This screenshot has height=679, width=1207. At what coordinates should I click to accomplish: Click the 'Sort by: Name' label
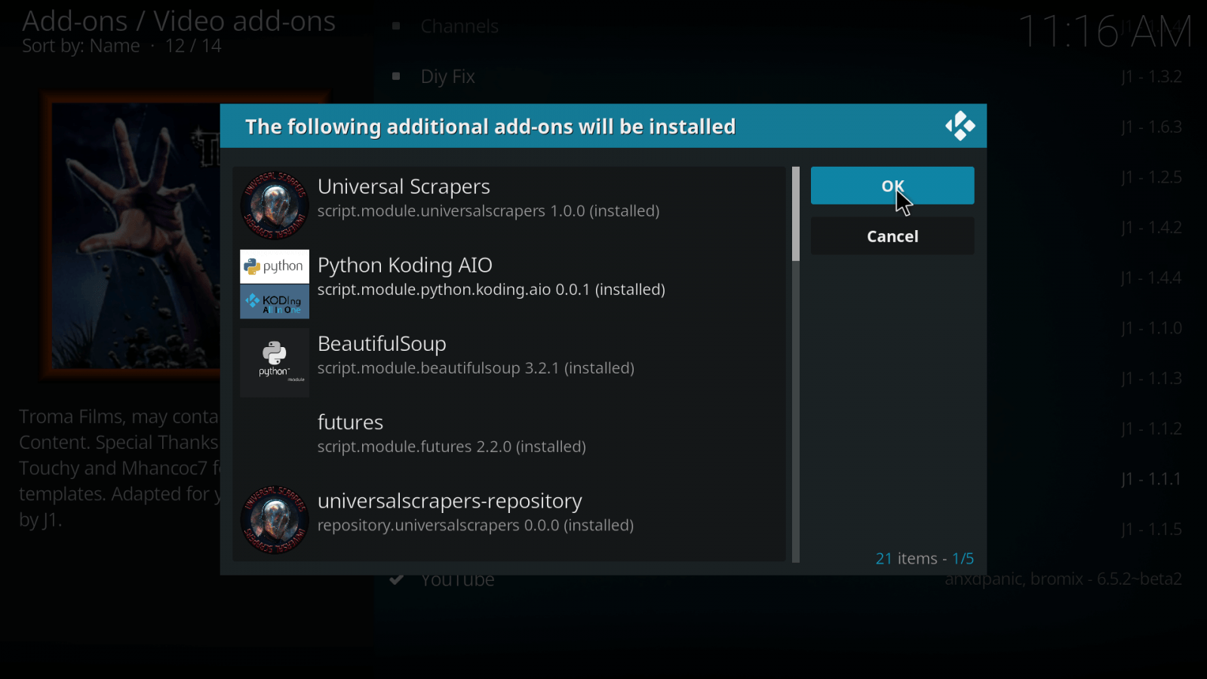pos(81,46)
